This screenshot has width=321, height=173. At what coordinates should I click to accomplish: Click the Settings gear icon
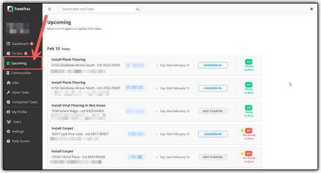[8, 132]
